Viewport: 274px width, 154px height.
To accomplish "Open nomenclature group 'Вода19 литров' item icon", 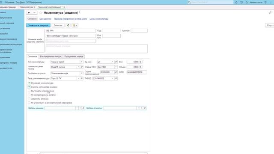I will pyautogui.click(x=82, y=67).
